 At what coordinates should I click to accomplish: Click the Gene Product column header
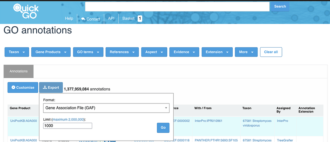coord(20,108)
